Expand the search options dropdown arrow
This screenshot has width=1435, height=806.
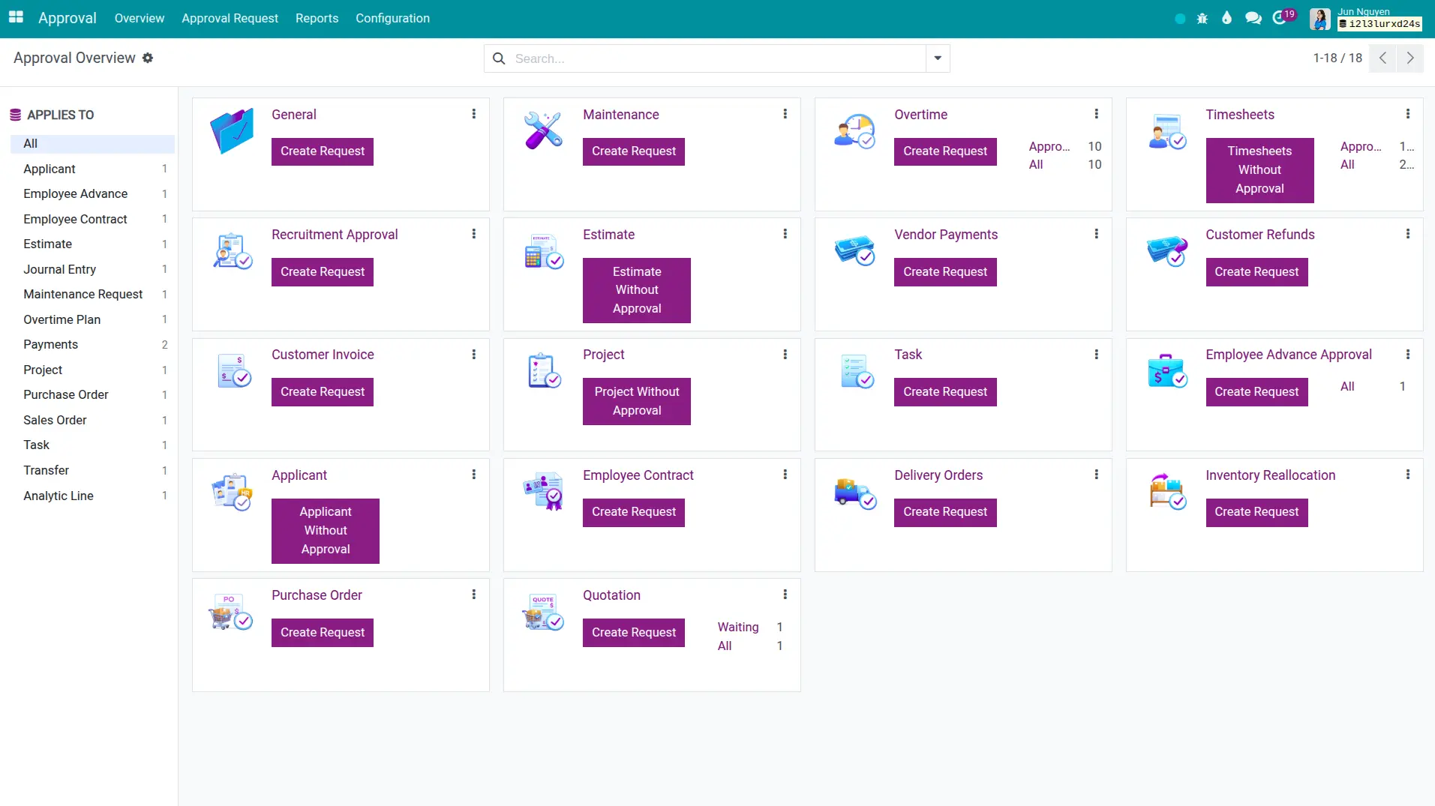(938, 58)
